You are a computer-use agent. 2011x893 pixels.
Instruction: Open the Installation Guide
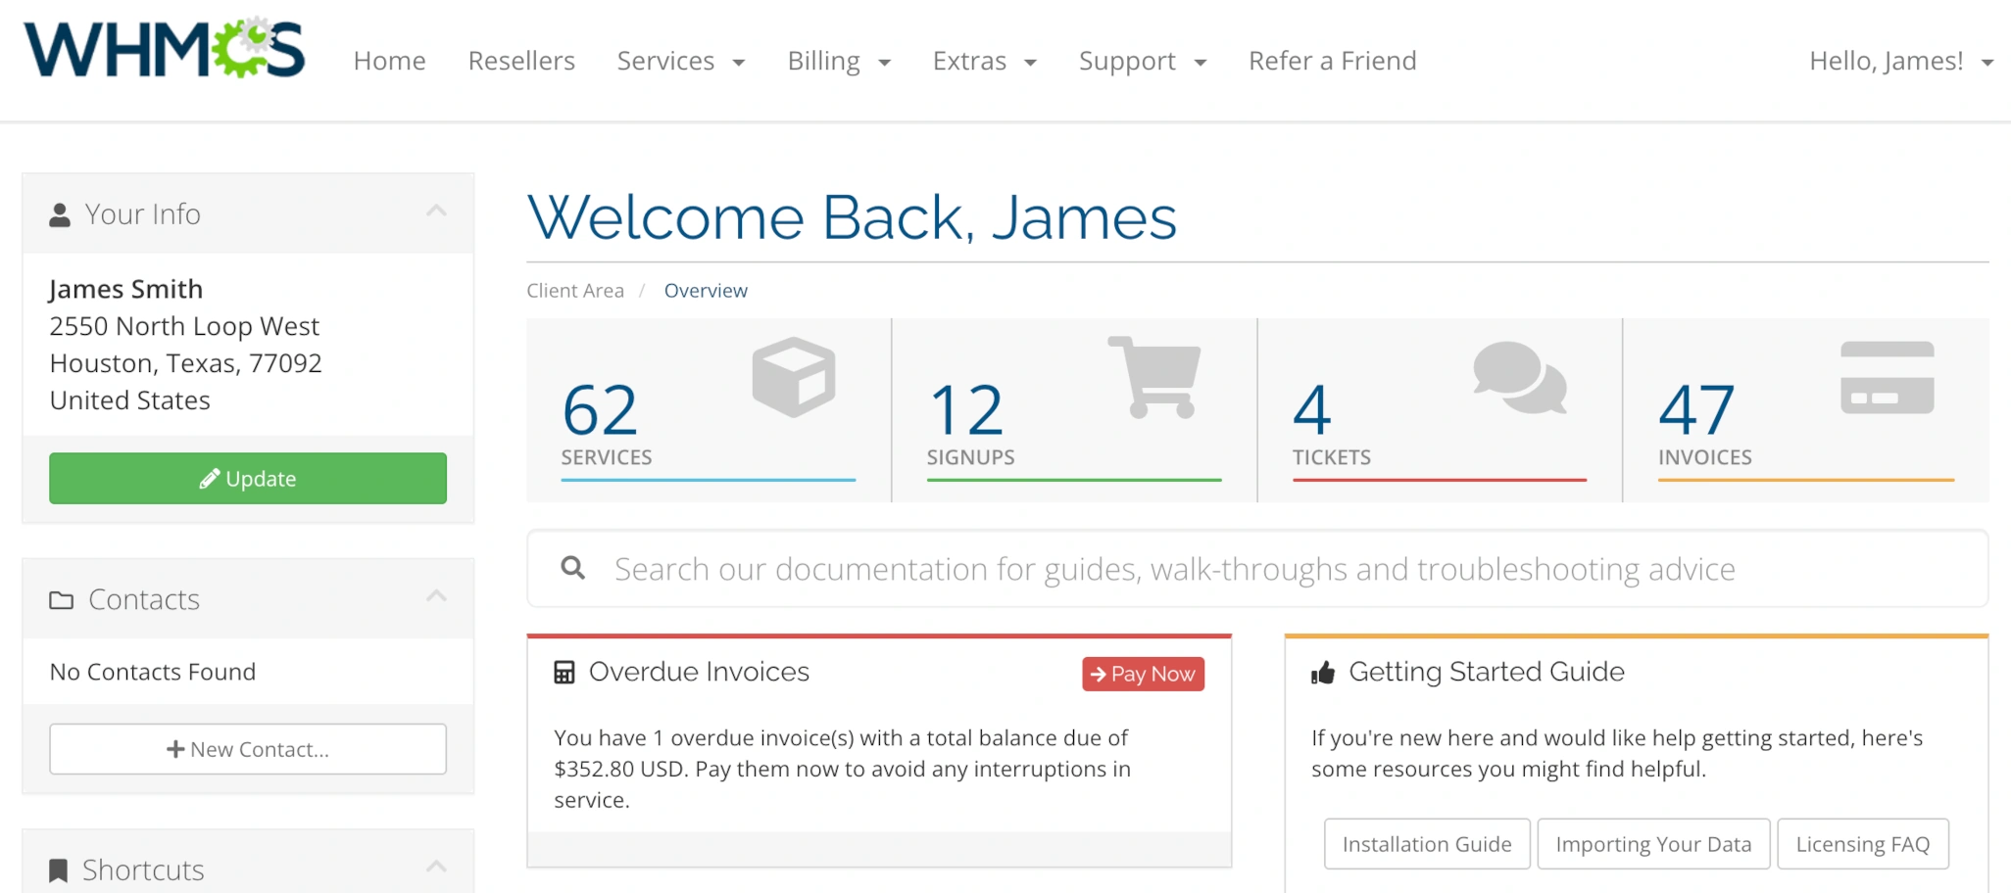tap(1426, 843)
